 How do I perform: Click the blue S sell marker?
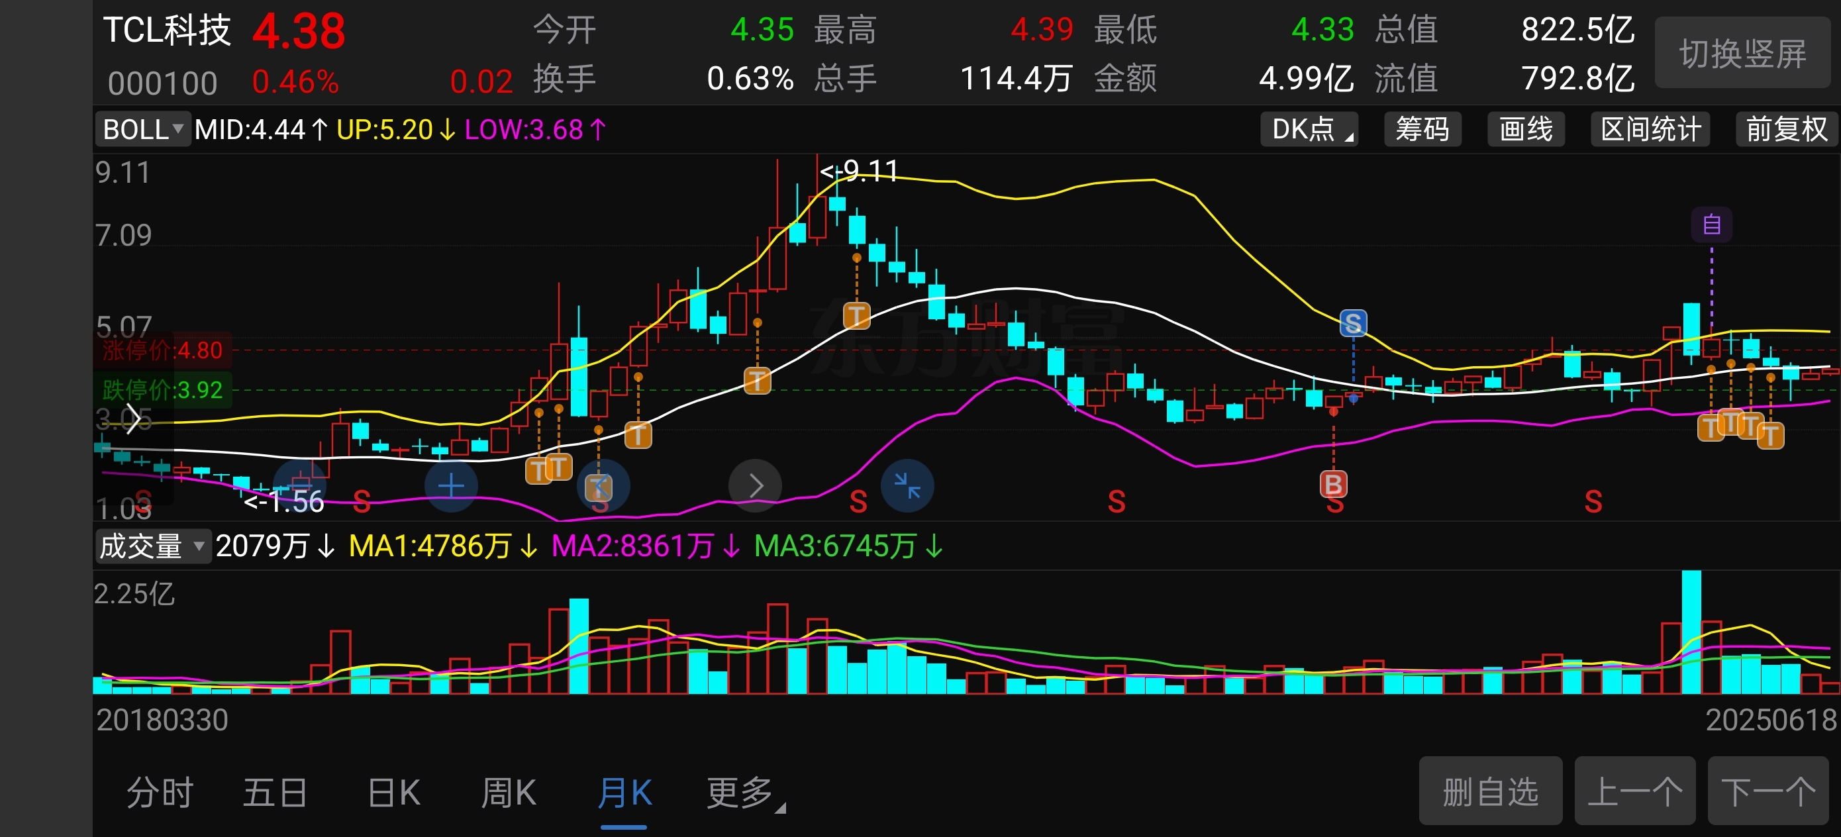(1352, 323)
